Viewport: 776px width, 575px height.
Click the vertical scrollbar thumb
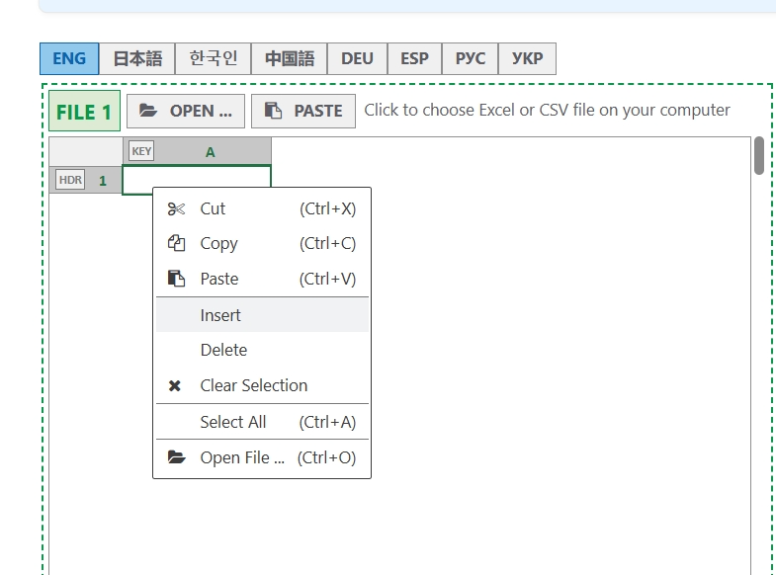[759, 156]
